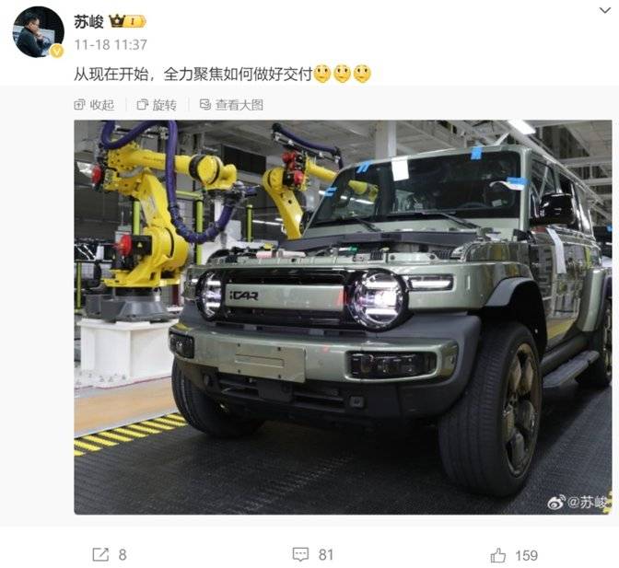Click the yellow verified V badge
The image size is (619, 568).
pos(57,51)
